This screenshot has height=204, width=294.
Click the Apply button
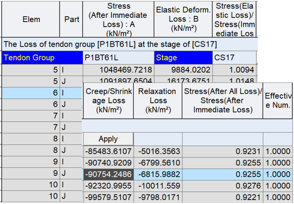(109, 139)
